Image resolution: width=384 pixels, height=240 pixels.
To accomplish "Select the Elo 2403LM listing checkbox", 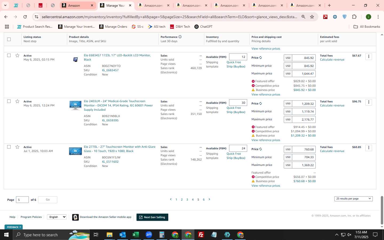I will (x=9, y=101).
